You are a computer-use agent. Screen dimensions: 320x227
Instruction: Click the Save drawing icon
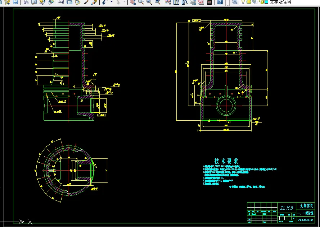[15, 2]
